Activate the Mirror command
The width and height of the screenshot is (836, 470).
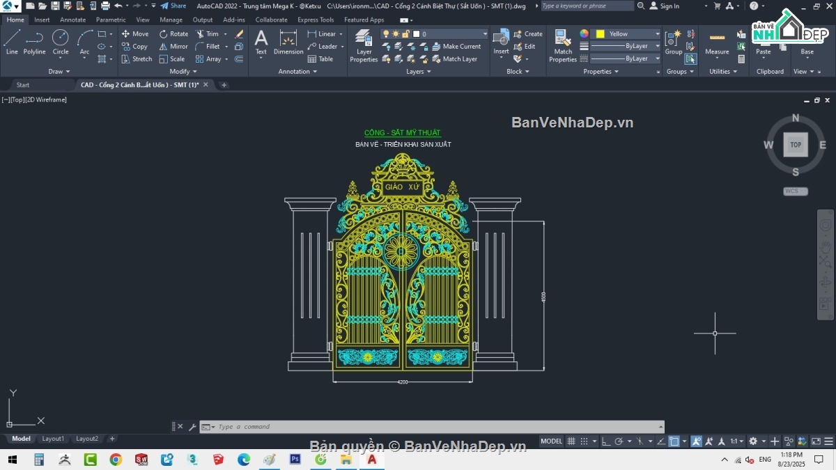tap(173, 46)
